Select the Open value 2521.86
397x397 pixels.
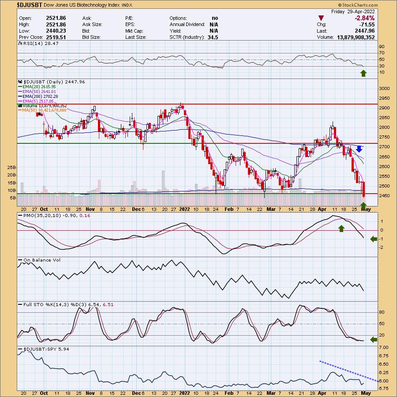pos(56,18)
